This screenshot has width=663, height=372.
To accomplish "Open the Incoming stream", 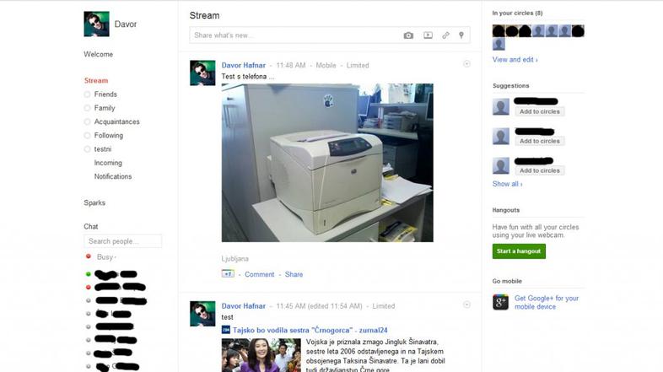I will click(x=108, y=163).
